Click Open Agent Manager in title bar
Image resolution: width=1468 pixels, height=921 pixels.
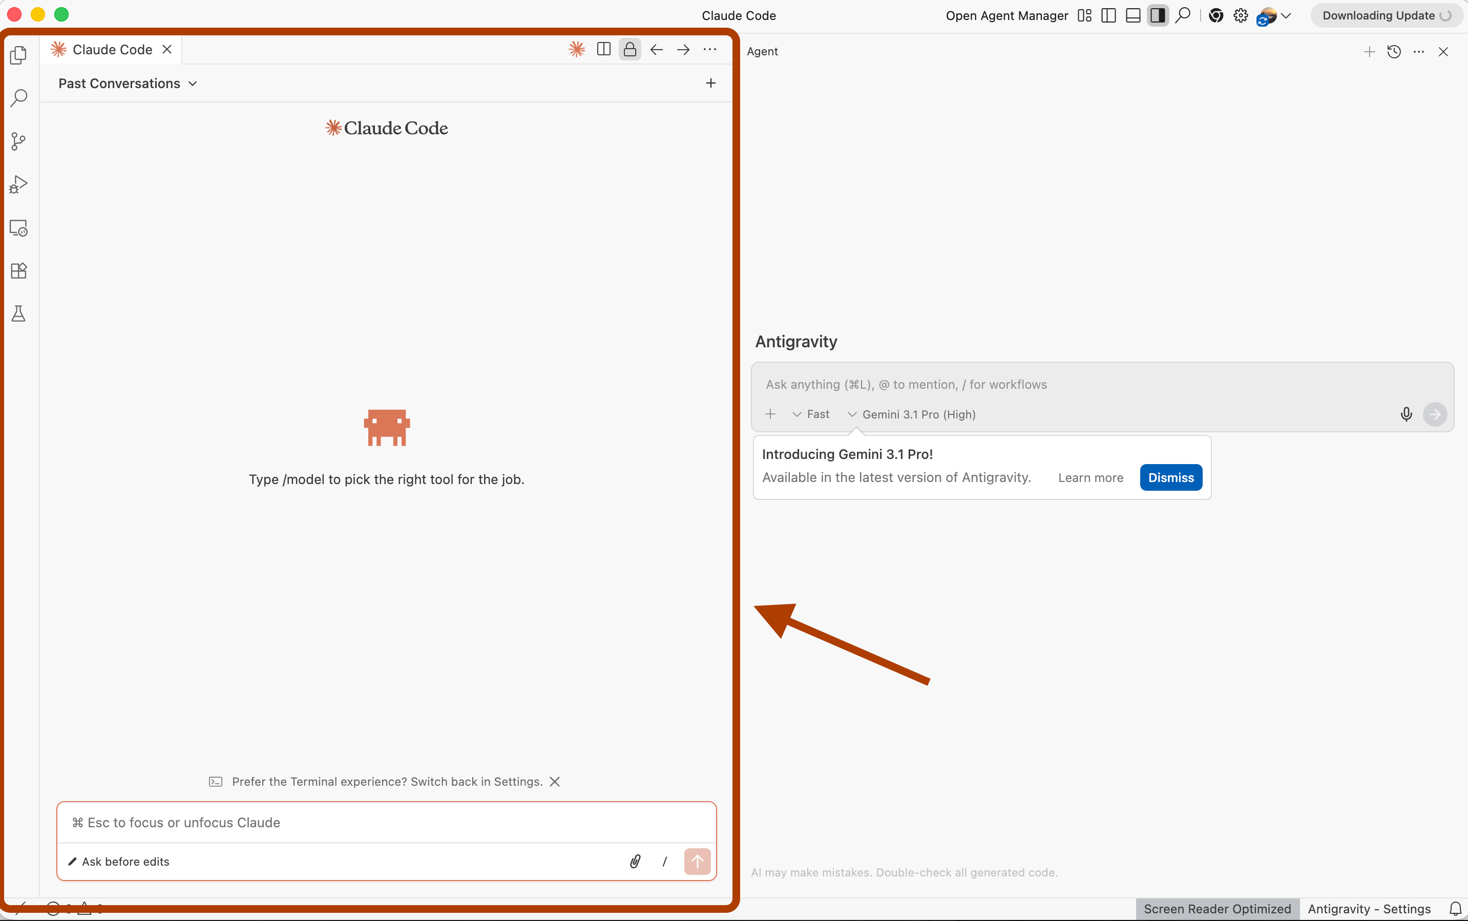pyautogui.click(x=1006, y=16)
